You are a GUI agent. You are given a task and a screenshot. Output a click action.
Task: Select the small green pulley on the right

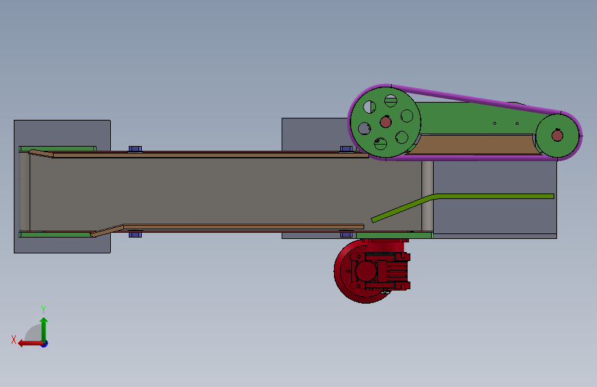pos(557,136)
